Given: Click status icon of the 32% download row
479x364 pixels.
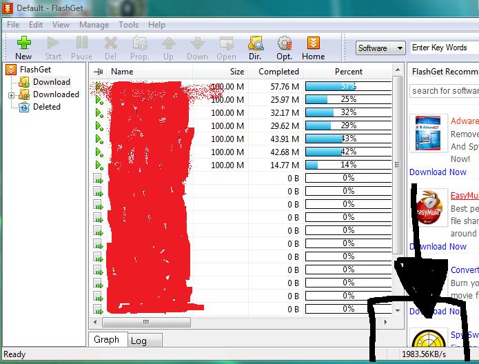Looking at the screenshot, I should click(99, 113).
